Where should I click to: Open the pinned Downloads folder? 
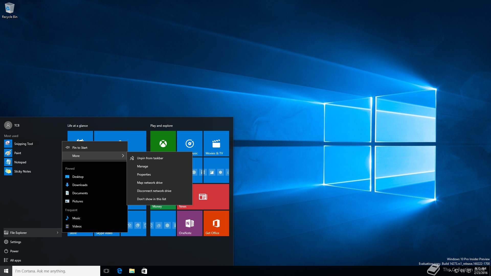pos(80,185)
